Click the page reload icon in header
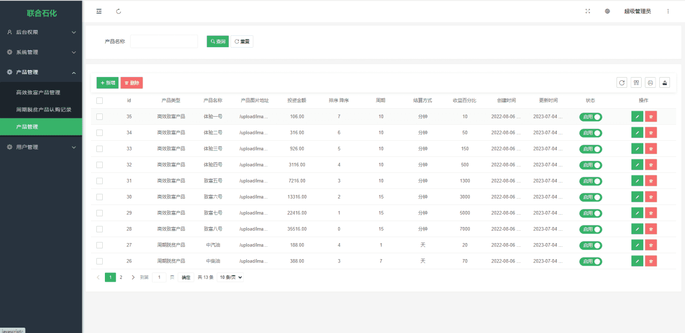685x333 pixels. (118, 11)
